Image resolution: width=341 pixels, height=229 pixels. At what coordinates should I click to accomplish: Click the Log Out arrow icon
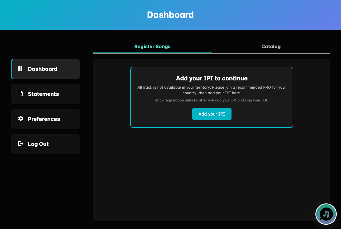[x=21, y=144]
